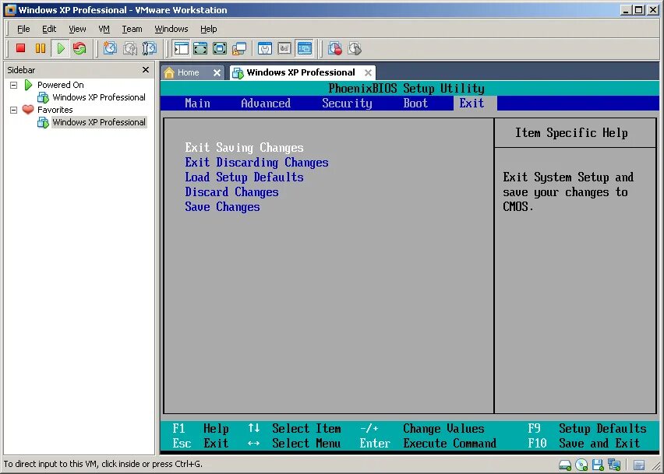Toggle the Show/Hide Sidebar toolbar icon

pos(182,48)
